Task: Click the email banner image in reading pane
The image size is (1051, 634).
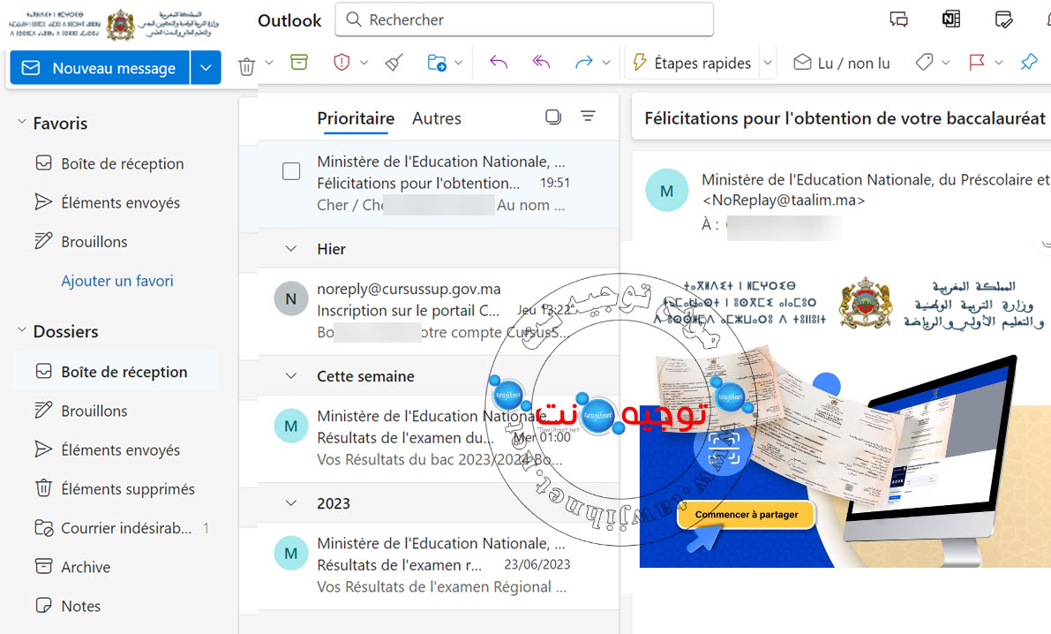Action: tap(845, 457)
